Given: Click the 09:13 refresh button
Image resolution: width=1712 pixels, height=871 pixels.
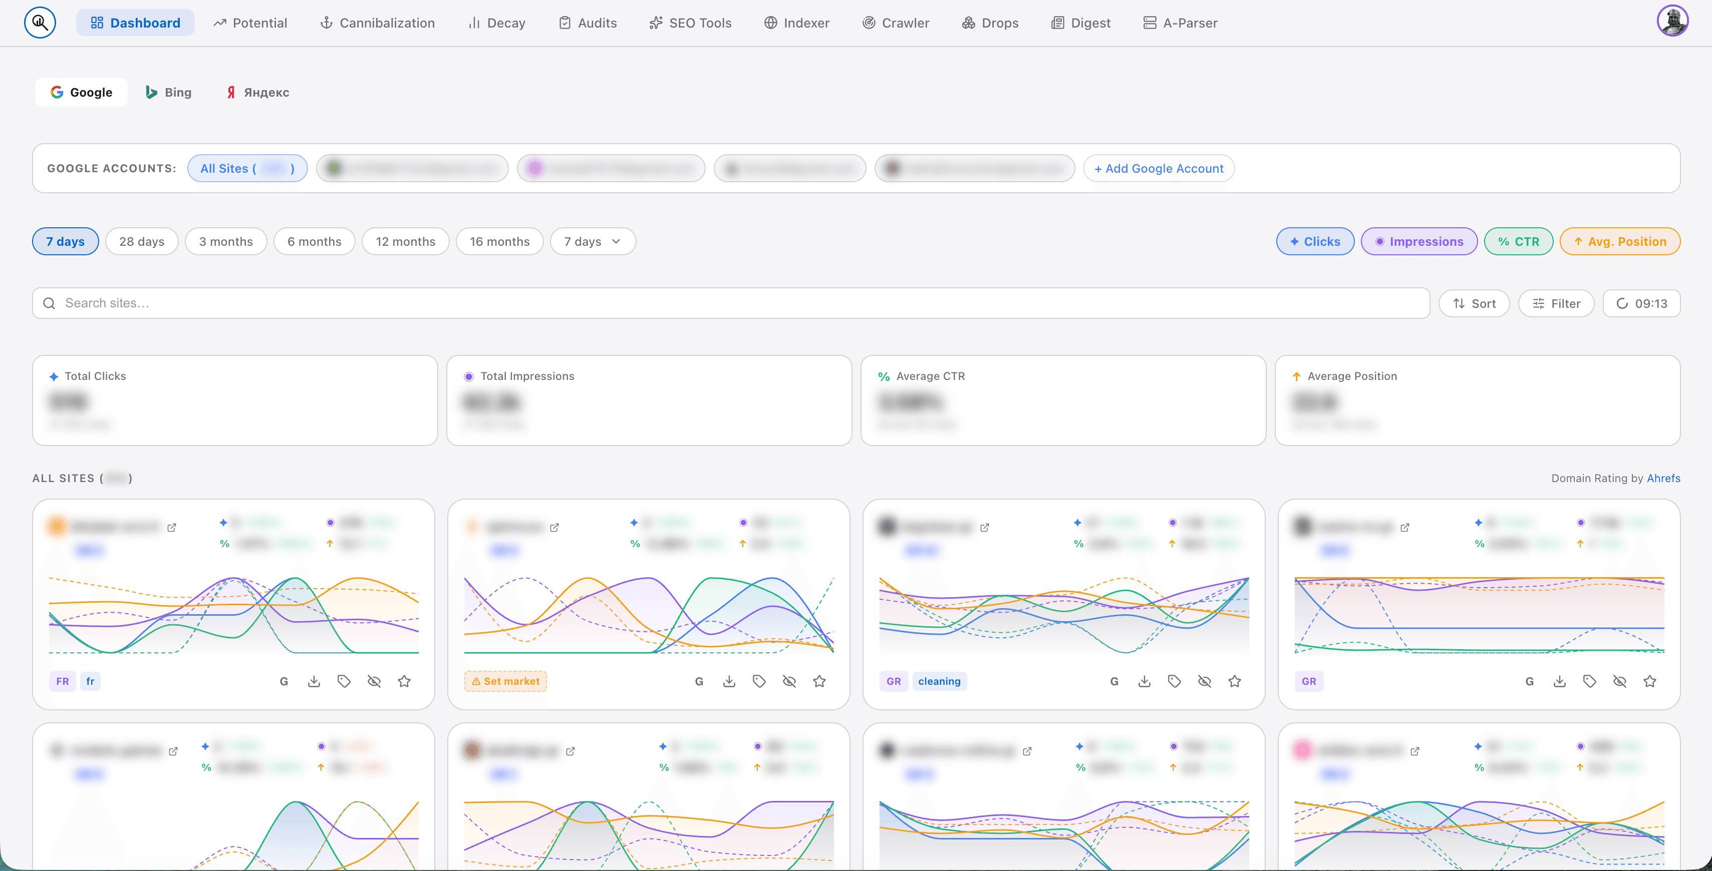Looking at the screenshot, I should click(1641, 304).
